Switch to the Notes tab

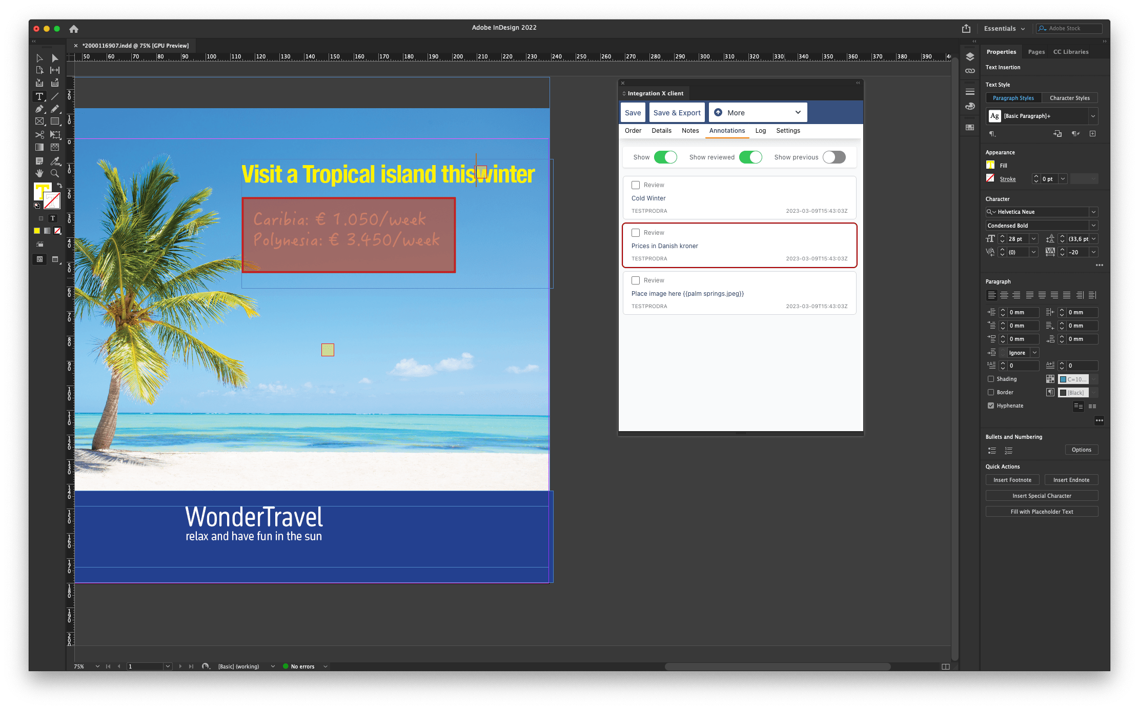(690, 131)
